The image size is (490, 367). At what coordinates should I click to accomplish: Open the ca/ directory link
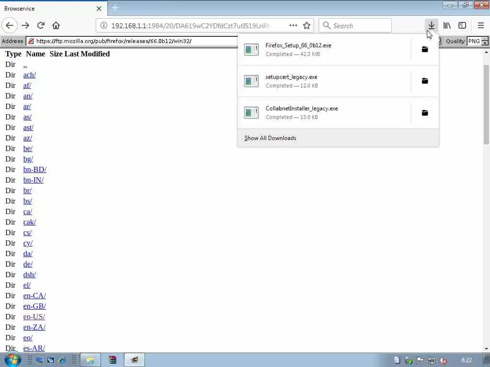(27, 212)
